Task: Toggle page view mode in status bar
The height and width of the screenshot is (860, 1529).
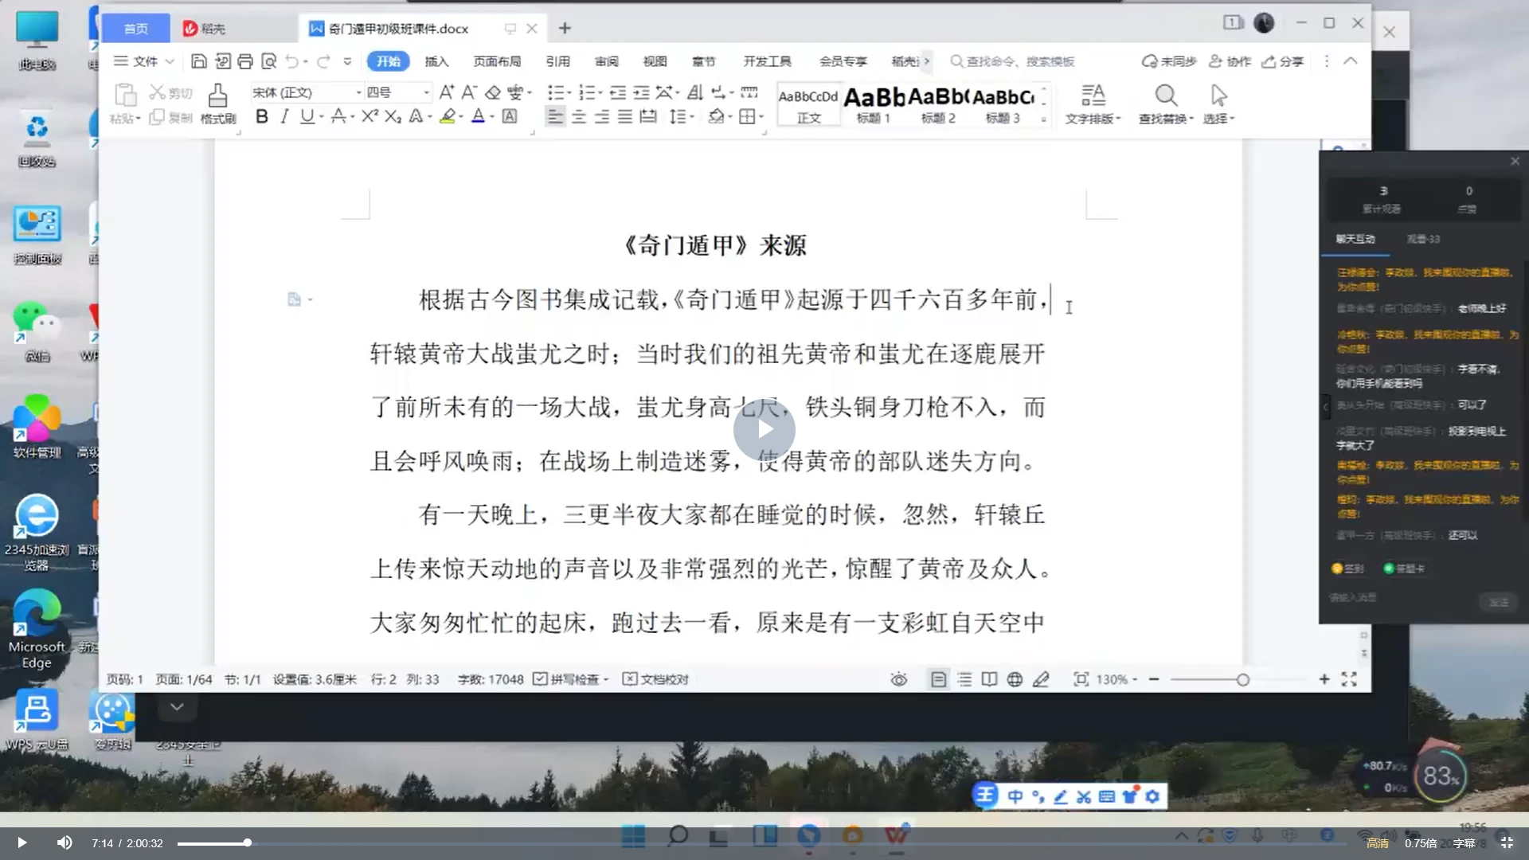Action: tap(939, 679)
